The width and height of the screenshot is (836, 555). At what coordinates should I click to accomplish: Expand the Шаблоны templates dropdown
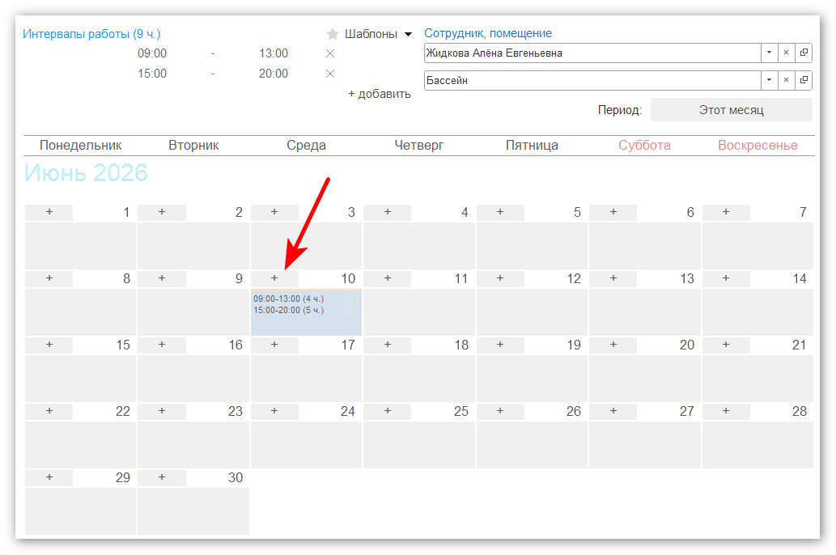[x=409, y=34]
